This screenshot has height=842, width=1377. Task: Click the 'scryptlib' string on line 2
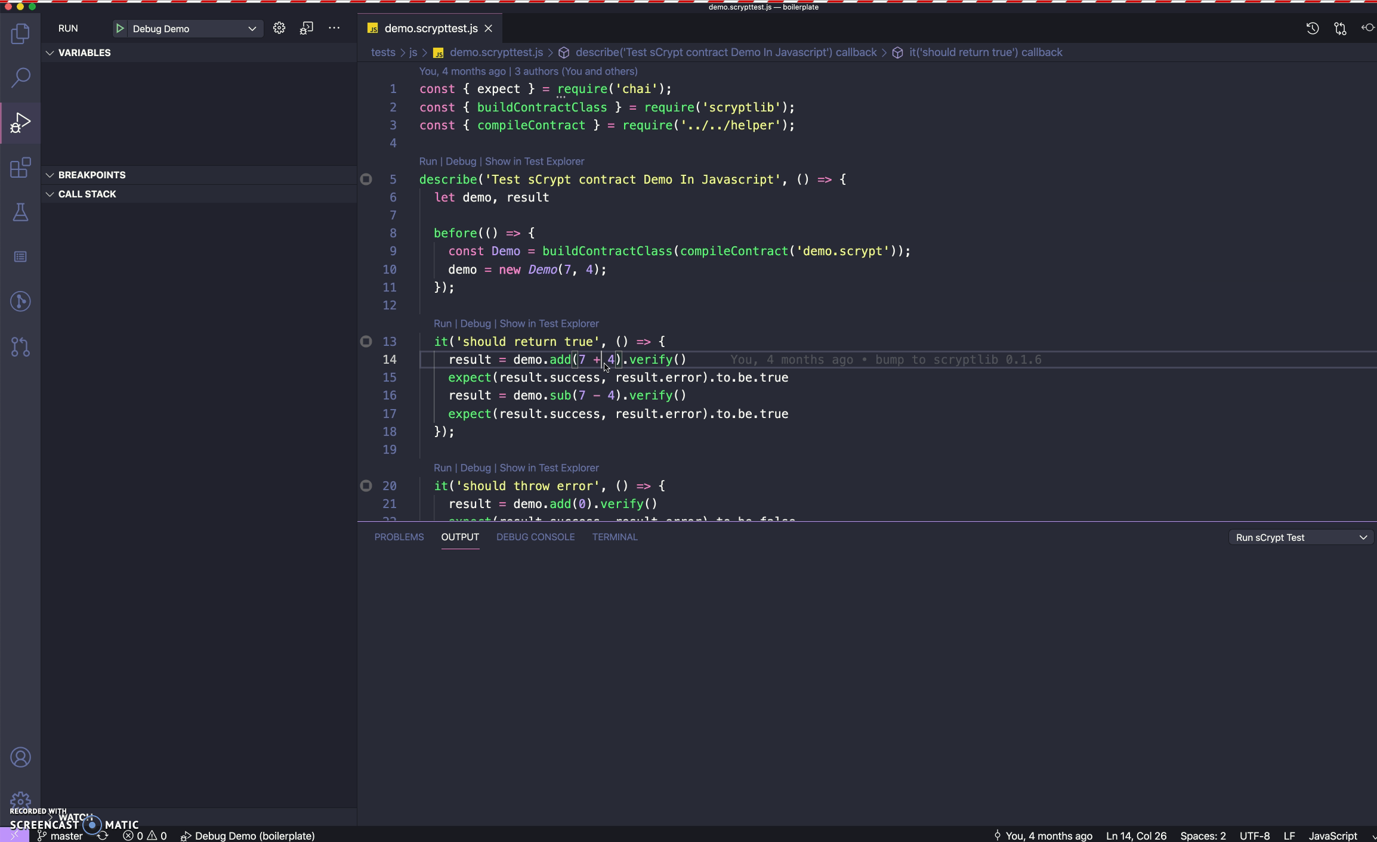coord(741,108)
